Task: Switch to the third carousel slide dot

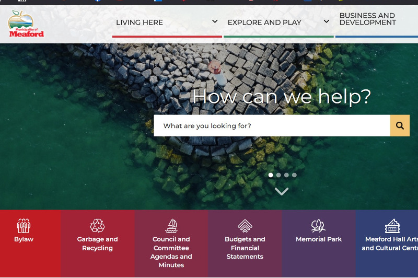Action: 286,175
